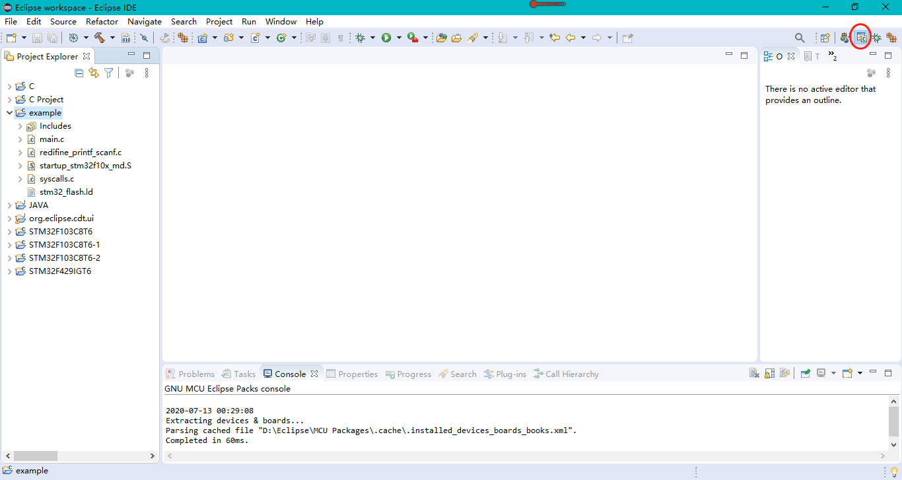This screenshot has height=480, width=902.
Task: Close the Outline tab with its X
Action: tap(791, 56)
